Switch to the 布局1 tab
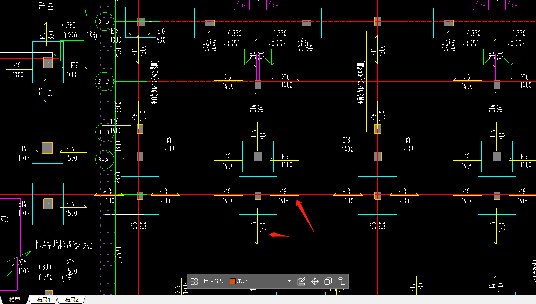Image resolution: width=536 pixels, height=304 pixels. [44, 300]
